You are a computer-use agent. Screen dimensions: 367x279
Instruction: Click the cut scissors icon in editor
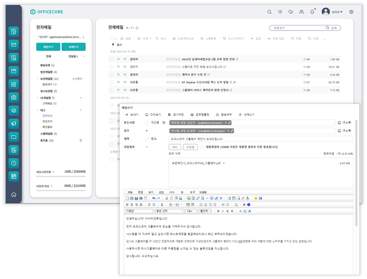tap(167, 198)
